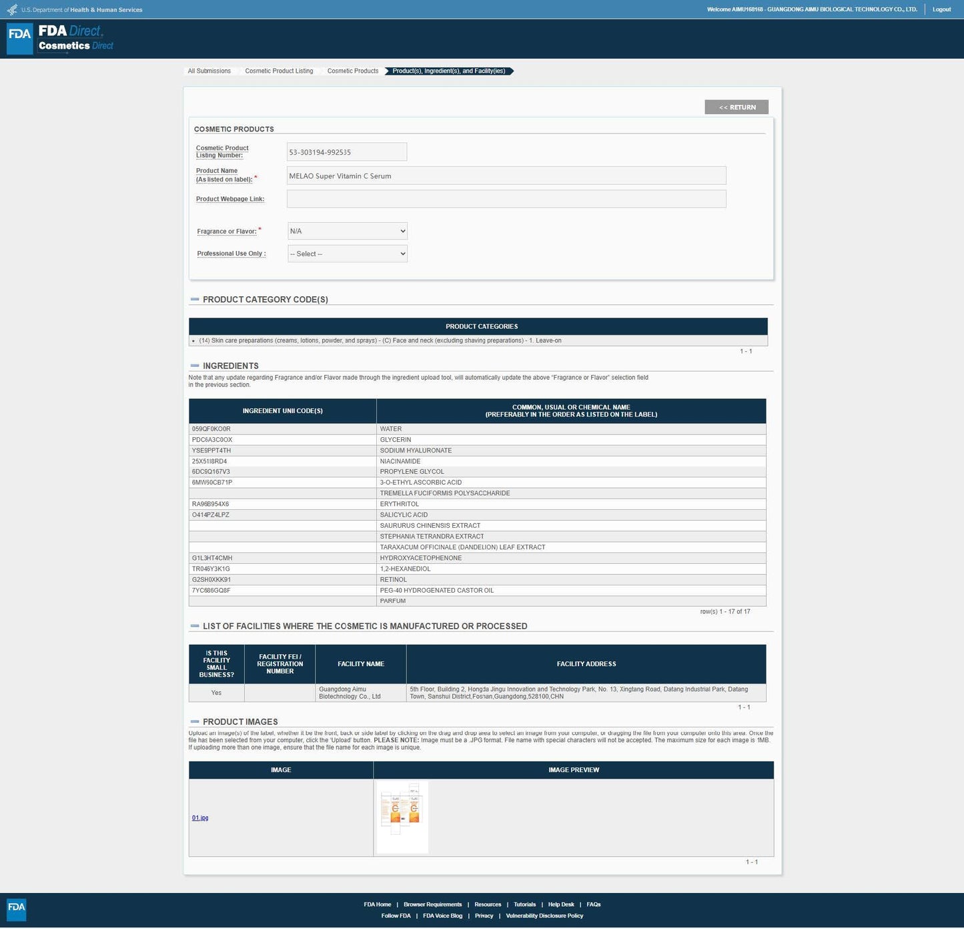Click the FDA Direct Cosmetics Direct title
Screen dimensions: 964x929
pyautogui.click(x=75, y=38)
